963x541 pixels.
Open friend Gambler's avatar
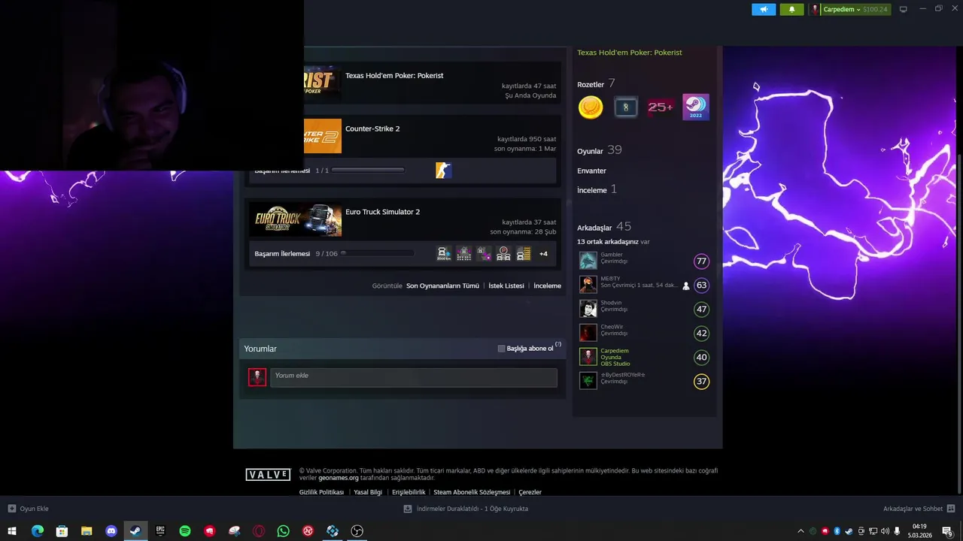point(588,261)
